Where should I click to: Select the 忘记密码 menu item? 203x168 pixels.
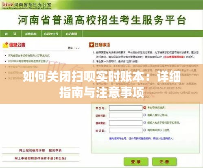coord(72,34)
